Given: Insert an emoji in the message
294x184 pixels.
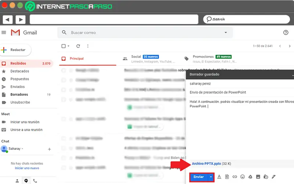Looking at the screenshot, I should [243, 177].
